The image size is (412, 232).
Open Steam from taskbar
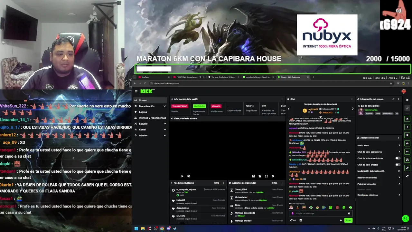[x=175, y=229]
